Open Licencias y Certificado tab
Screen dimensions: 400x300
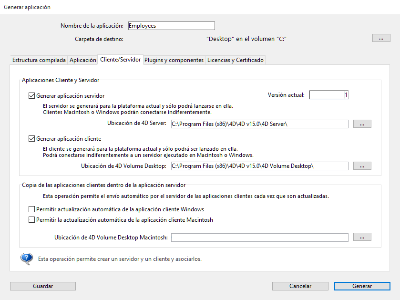click(235, 60)
